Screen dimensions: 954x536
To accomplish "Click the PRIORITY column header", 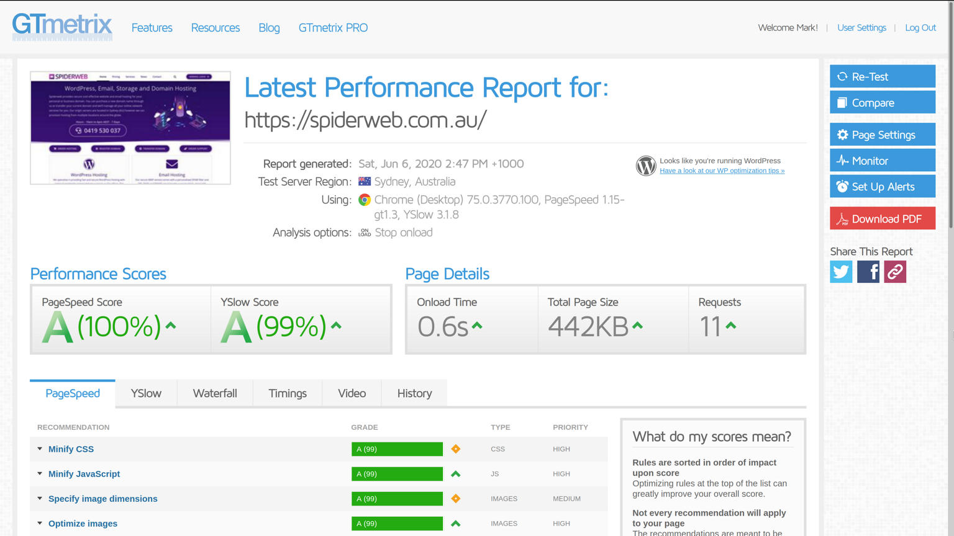I will tap(570, 427).
